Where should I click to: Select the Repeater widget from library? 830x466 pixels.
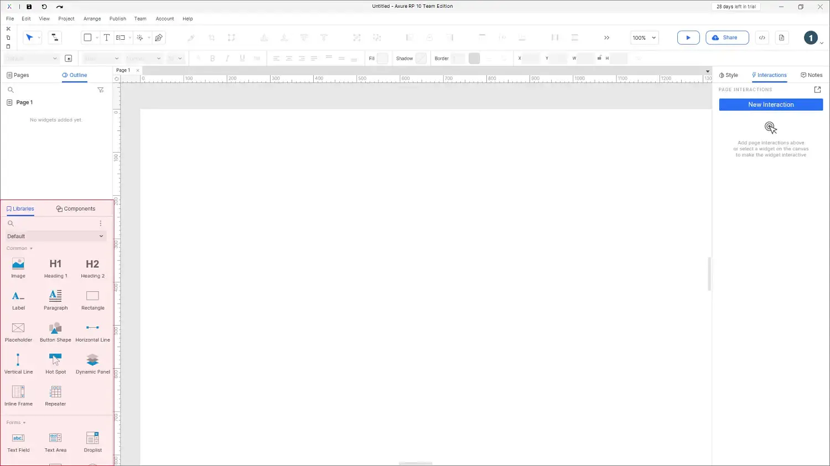pos(55,396)
